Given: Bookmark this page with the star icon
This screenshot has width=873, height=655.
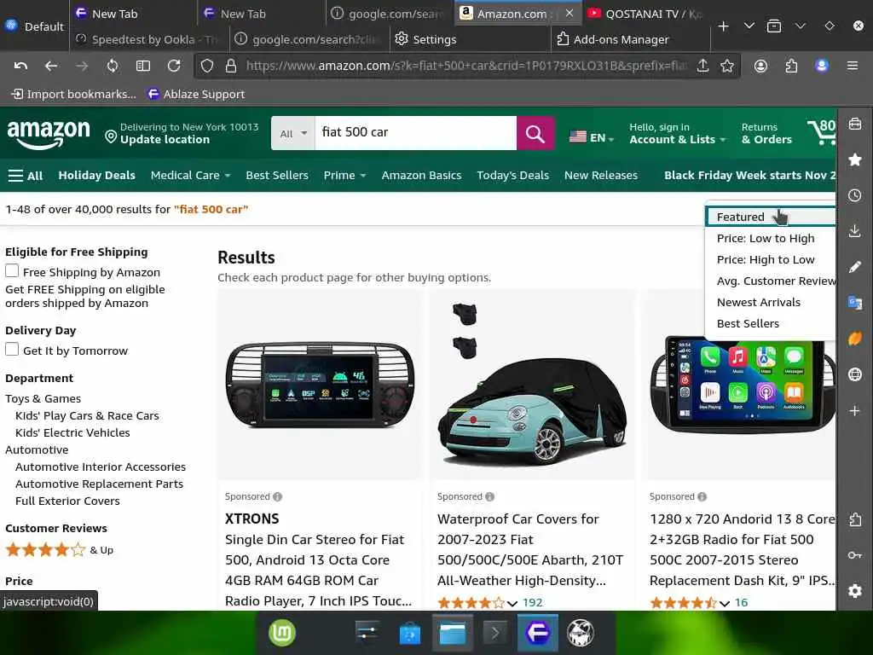Looking at the screenshot, I should [x=726, y=66].
